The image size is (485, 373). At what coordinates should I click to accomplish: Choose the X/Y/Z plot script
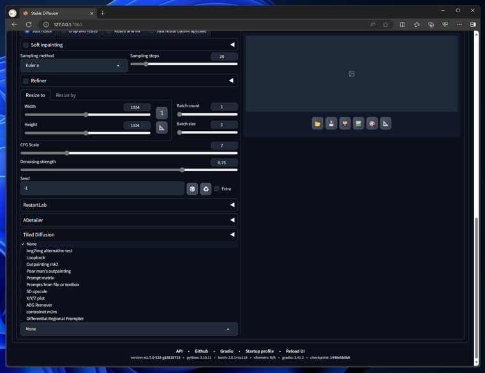point(129,298)
